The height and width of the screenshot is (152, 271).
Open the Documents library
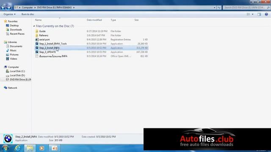pos(16,46)
